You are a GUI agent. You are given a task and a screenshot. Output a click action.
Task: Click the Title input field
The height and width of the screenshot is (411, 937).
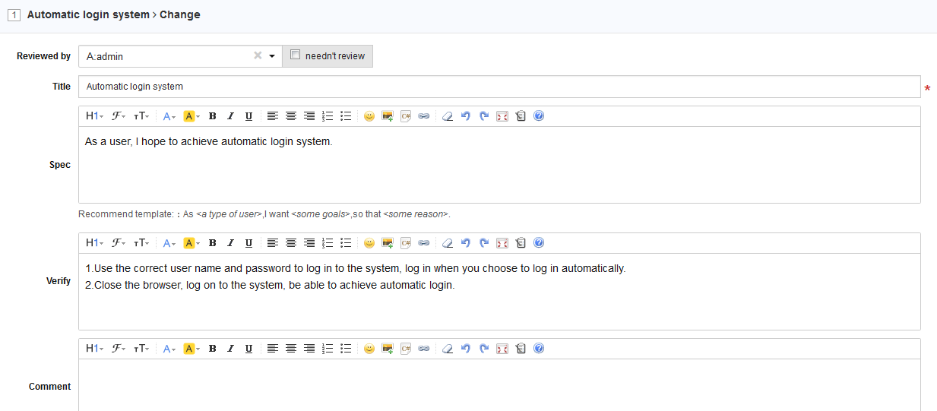pos(499,87)
